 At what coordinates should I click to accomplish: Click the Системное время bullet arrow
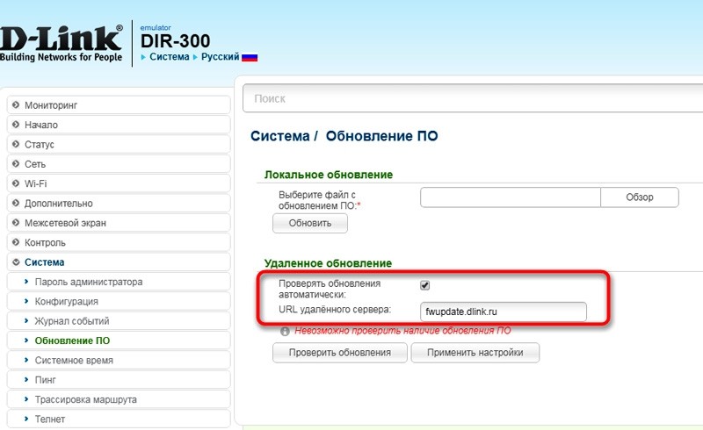(26, 360)
